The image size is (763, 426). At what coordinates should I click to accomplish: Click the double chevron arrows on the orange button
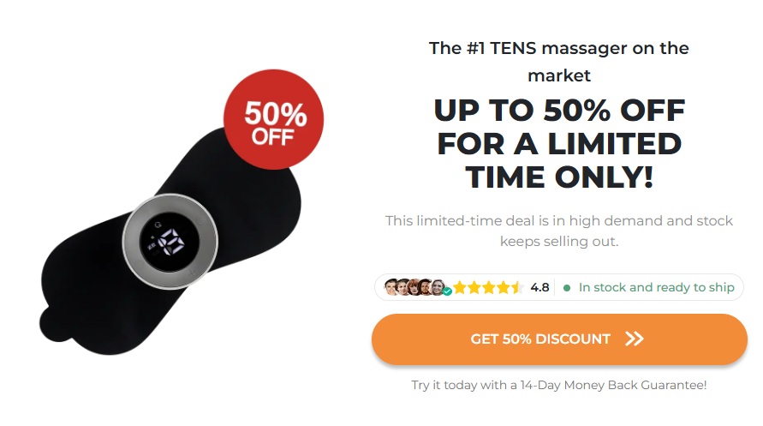[x=635, y=339]
